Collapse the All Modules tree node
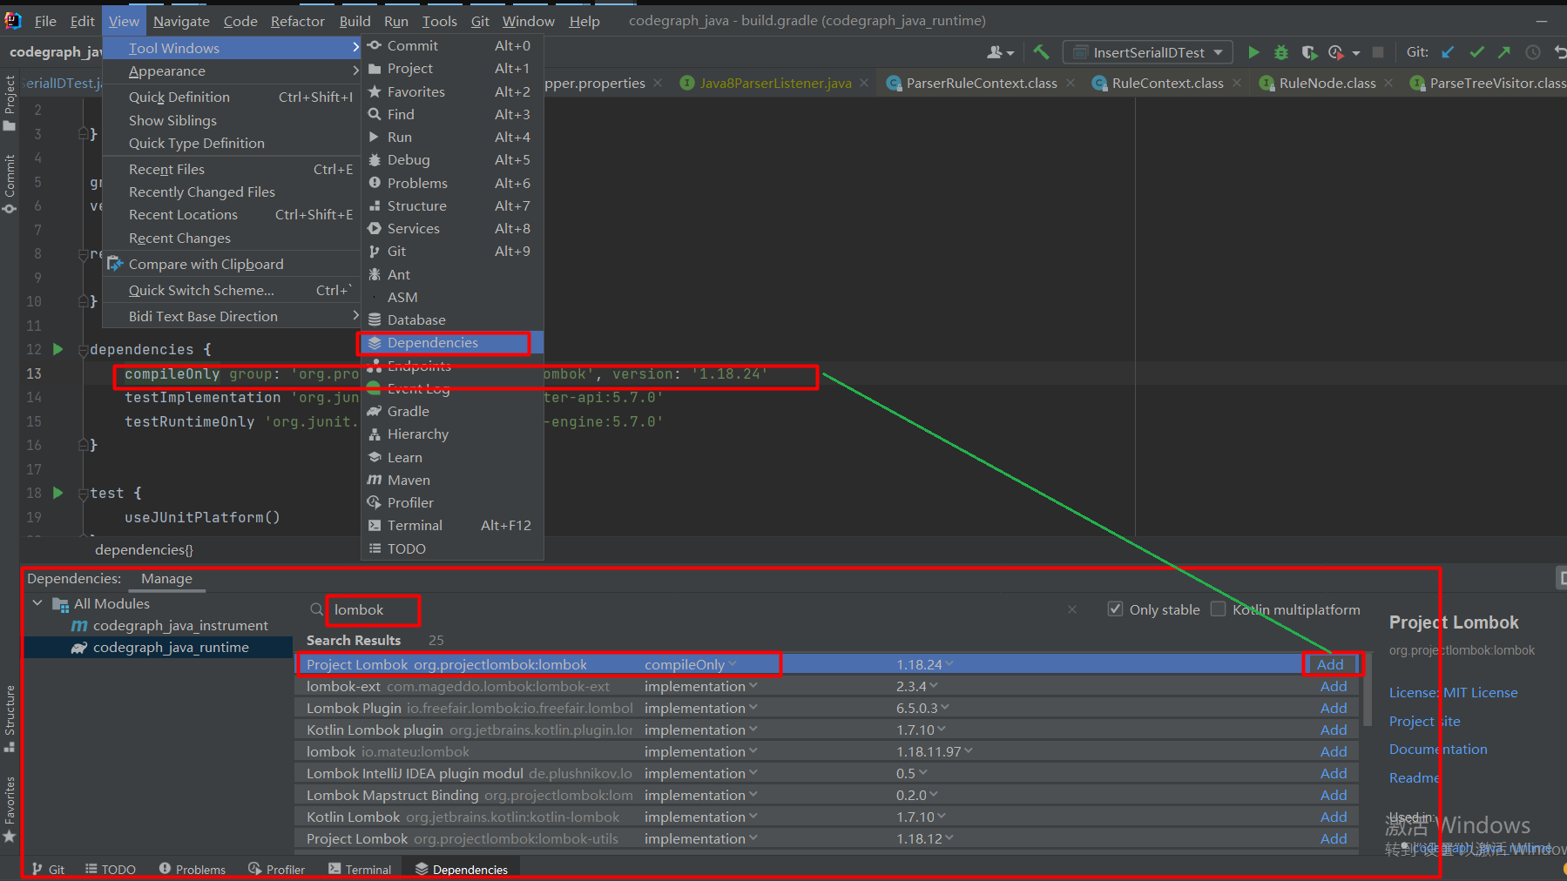The width and height of the screenshot is (1567, 881). pyautogui.click(x=37, y=602)
